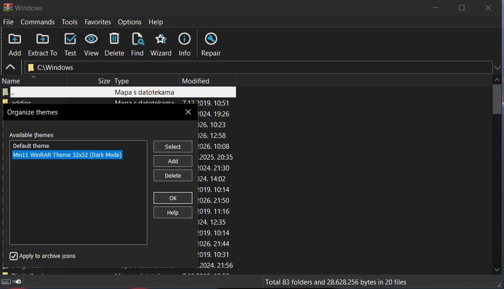504x289 pixels.
Task: Click the vertical scrollbar thumb
Action: 497,99
